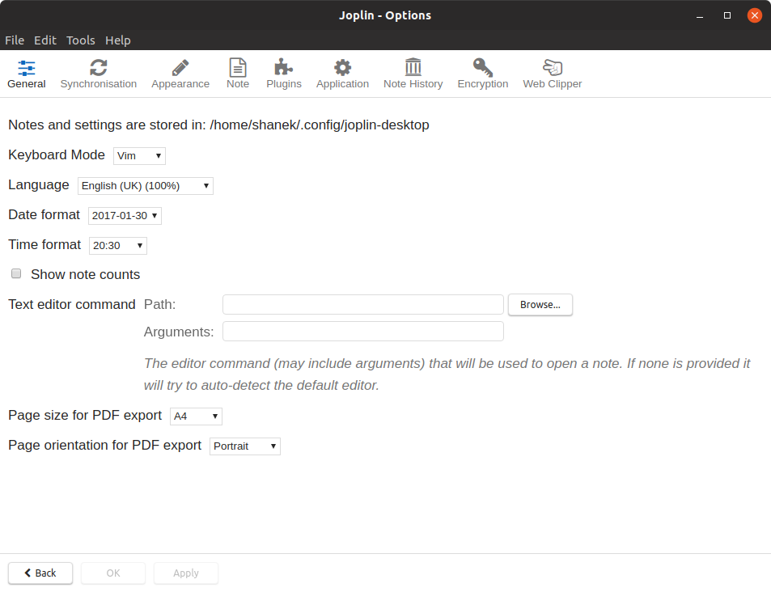Switch to Appearance settings label
This screenshot has width=771, height=592.
tap(180, 84)
